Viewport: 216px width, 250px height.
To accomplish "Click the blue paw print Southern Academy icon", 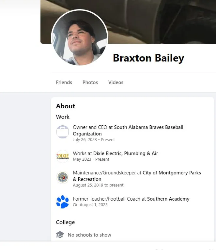I will (63, 202).
